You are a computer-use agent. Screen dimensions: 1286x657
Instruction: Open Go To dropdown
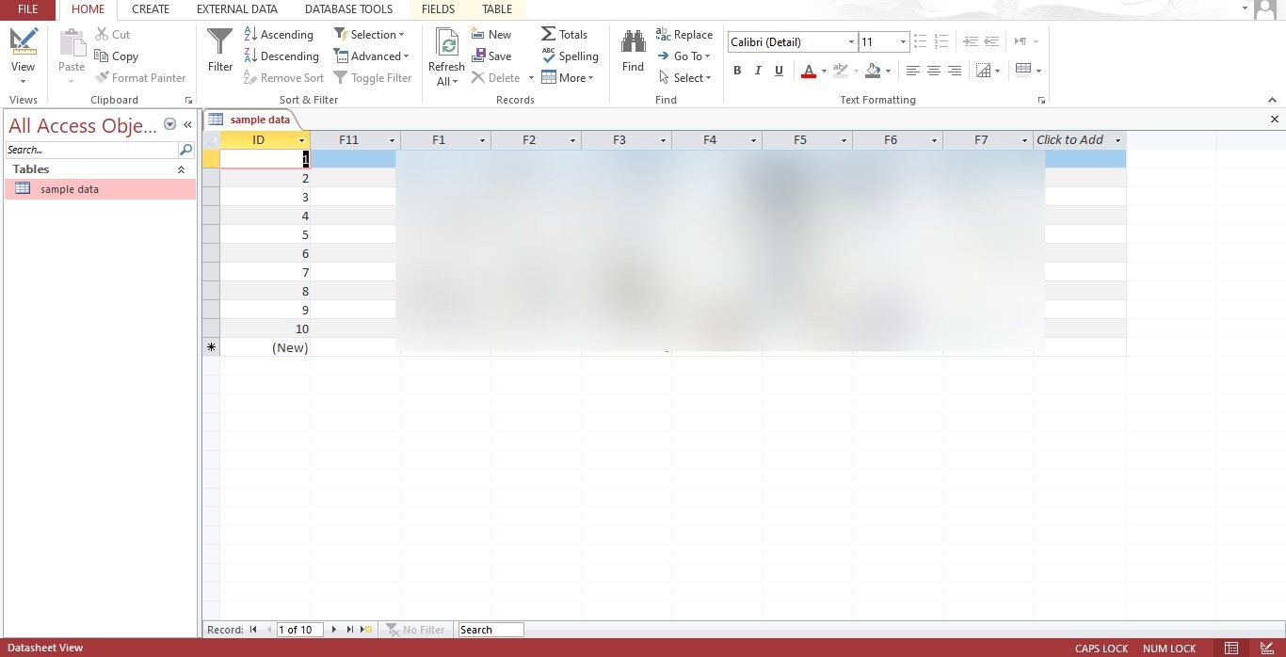tap(684, 56)
